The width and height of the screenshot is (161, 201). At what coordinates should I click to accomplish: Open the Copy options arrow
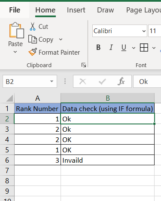61,39
